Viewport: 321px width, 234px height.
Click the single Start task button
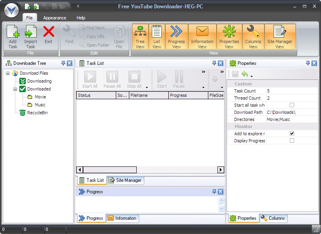pos(162,79)
